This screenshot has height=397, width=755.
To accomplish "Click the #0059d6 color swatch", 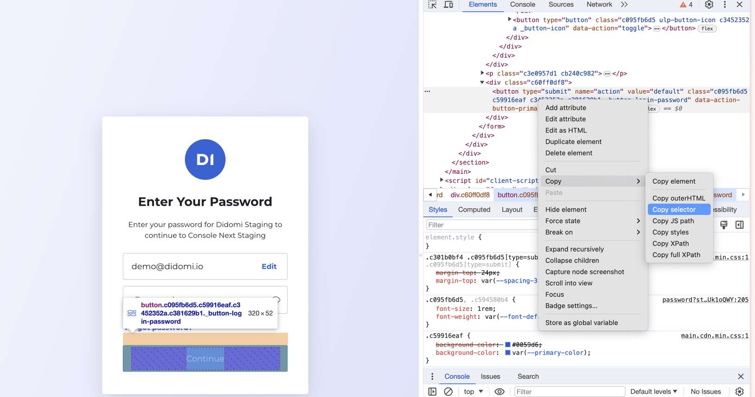I will pos(508,345).
